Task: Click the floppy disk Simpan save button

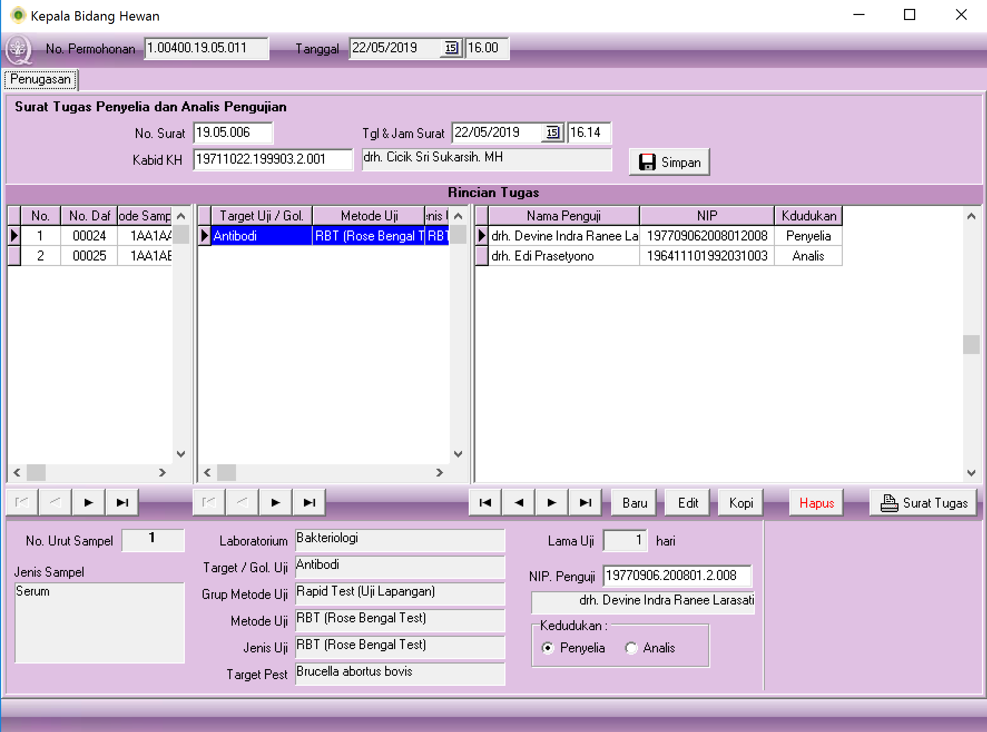Action: pos(669,162)
